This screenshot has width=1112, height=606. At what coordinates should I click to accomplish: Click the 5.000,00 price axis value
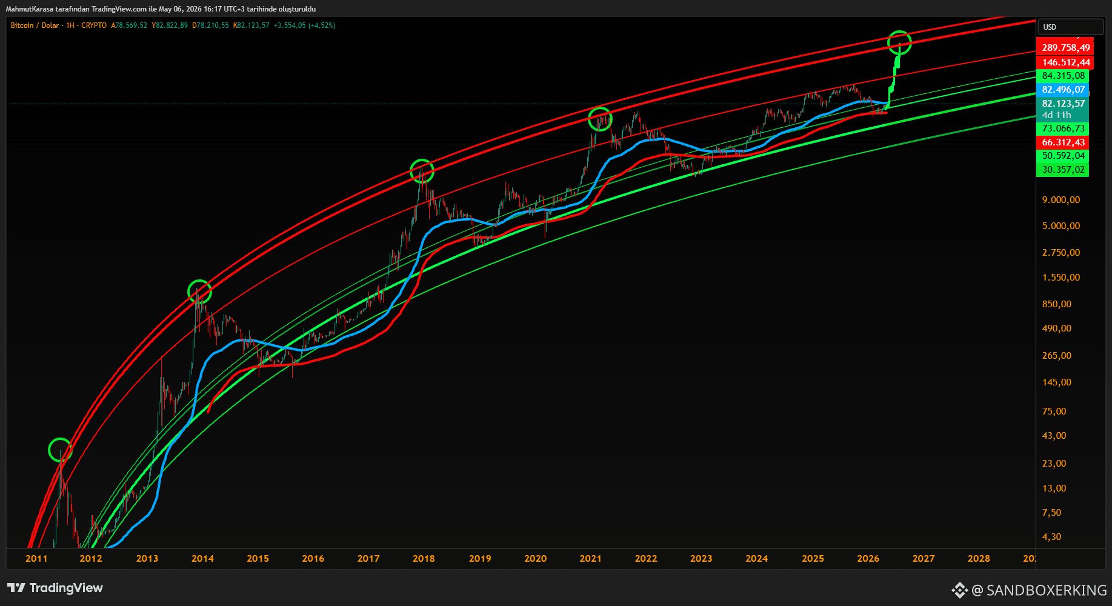(1061, 226)
